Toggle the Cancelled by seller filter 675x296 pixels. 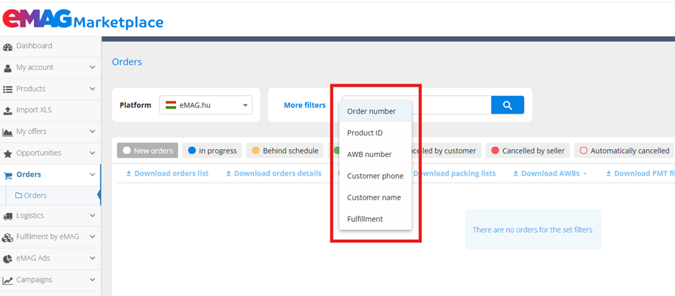click(528, 151)
